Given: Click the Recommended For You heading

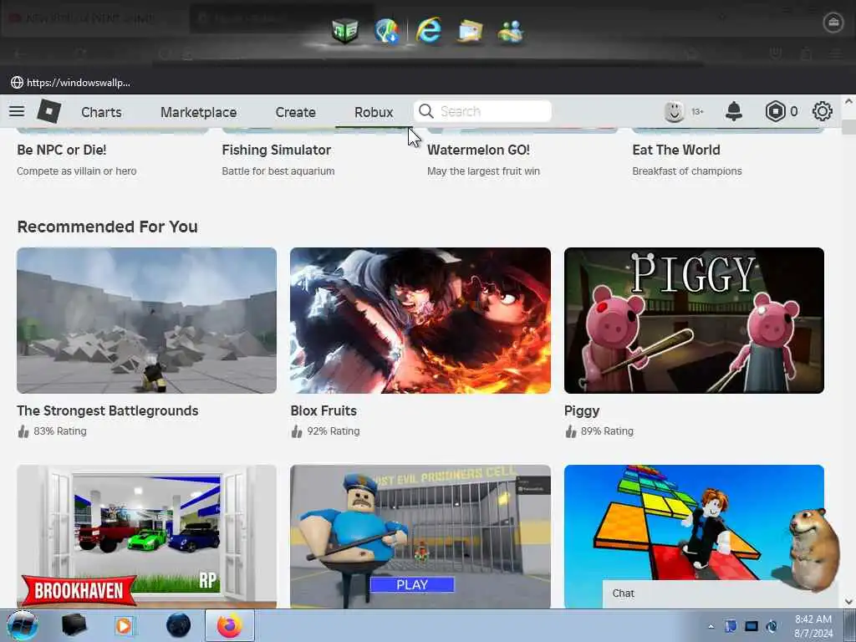Looking at the screenshot, I should [x=108, y=227].
